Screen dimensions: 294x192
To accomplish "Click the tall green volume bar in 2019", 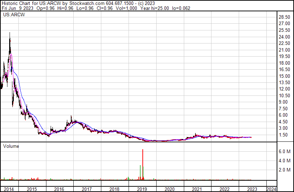I will (x=140, y=172).
